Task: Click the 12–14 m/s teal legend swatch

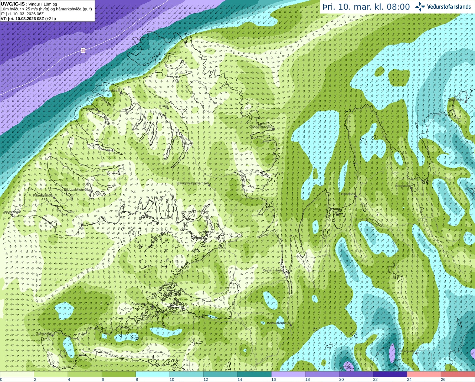Action: (220, 374)
